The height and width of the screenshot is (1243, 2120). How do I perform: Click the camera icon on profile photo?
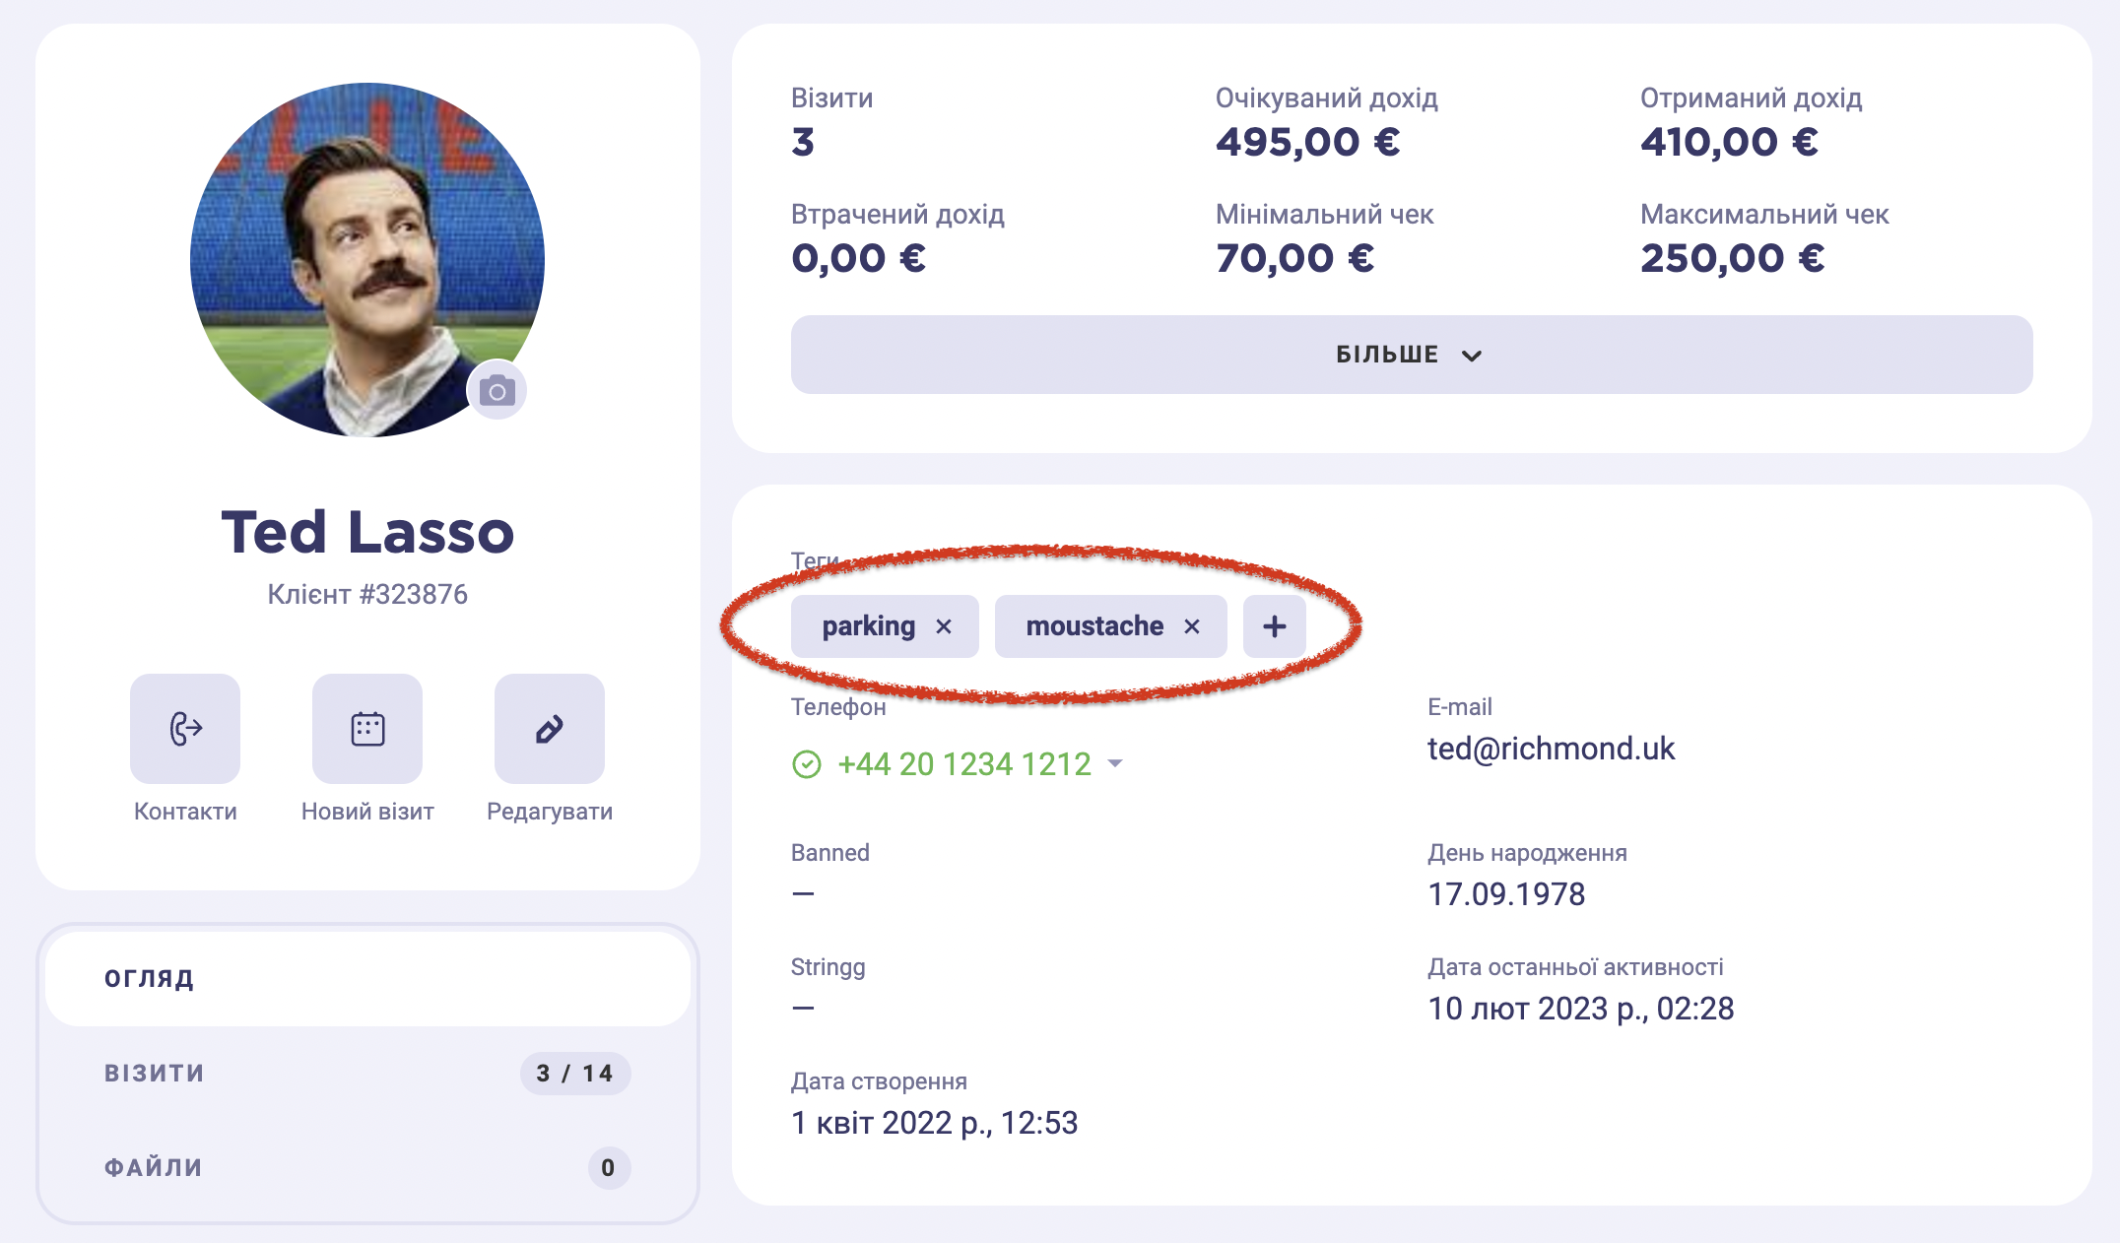[497, 391]
